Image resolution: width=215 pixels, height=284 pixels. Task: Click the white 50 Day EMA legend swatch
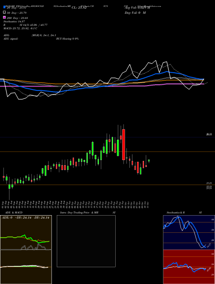pyautogui.click(x=4, y=12)
